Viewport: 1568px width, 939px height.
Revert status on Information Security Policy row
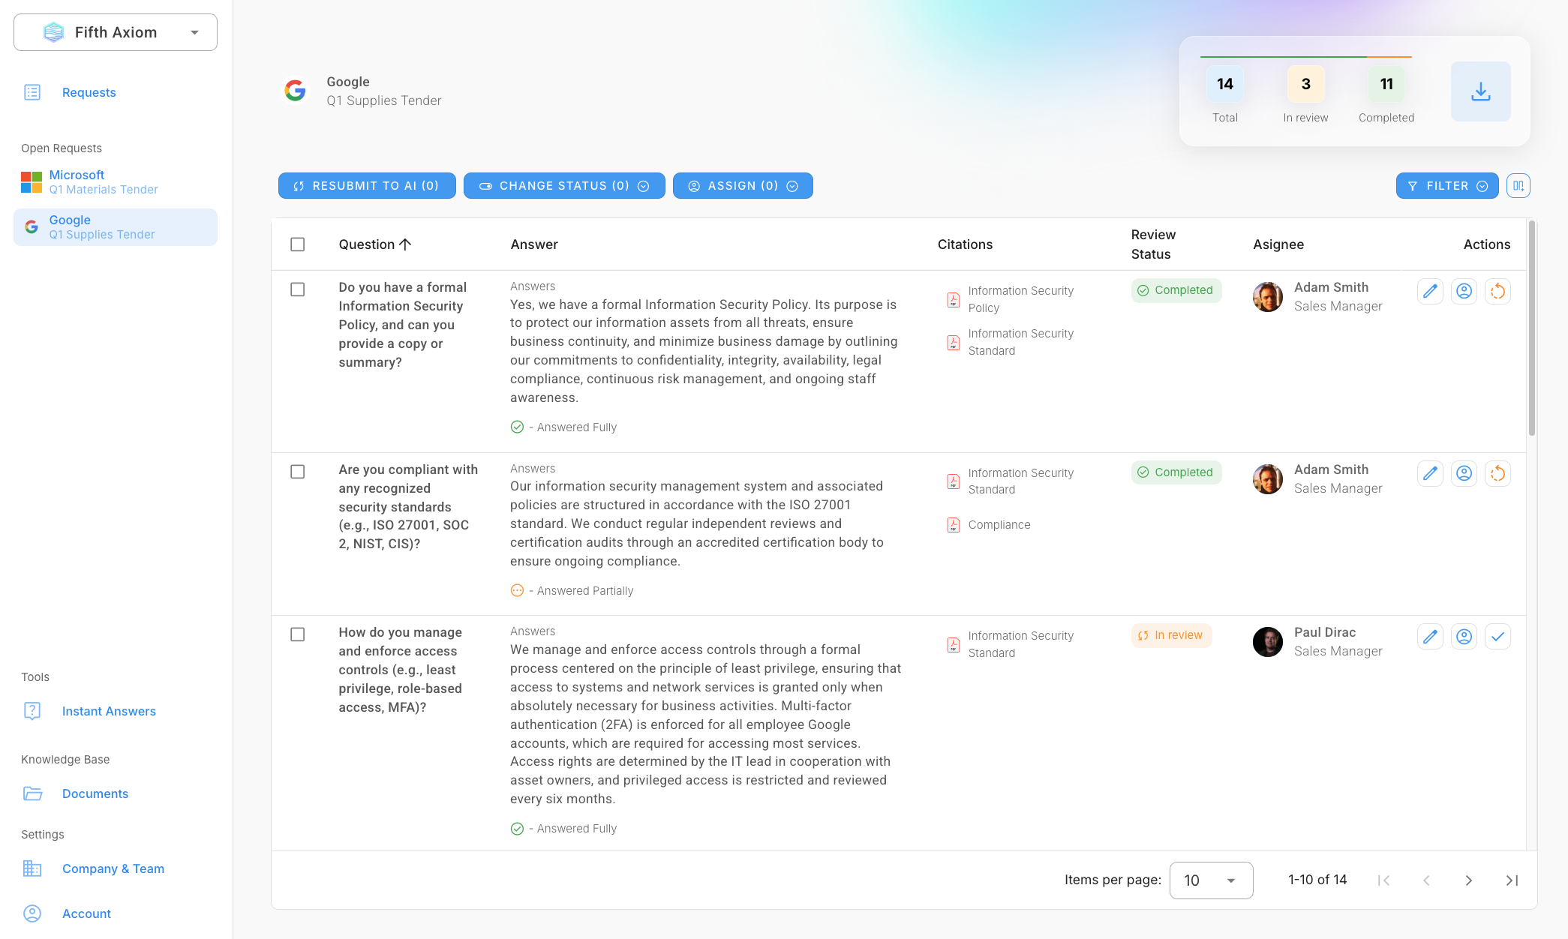click(1497, 291)
